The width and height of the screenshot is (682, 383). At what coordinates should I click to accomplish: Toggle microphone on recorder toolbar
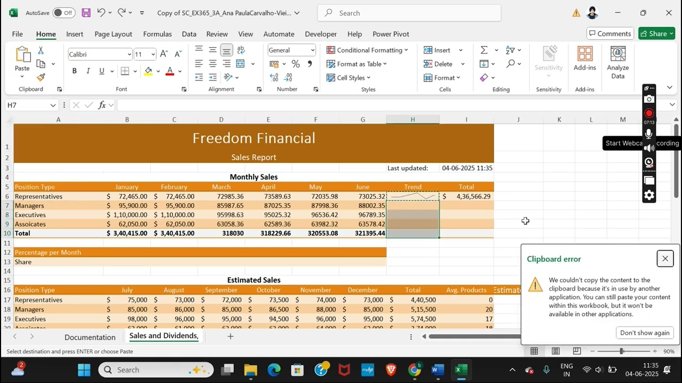[x=649, y=134]
